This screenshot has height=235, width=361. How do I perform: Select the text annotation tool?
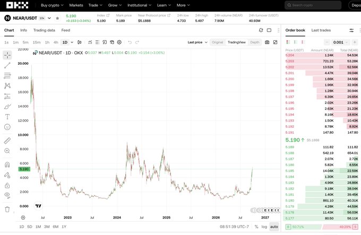pos(7,117)
